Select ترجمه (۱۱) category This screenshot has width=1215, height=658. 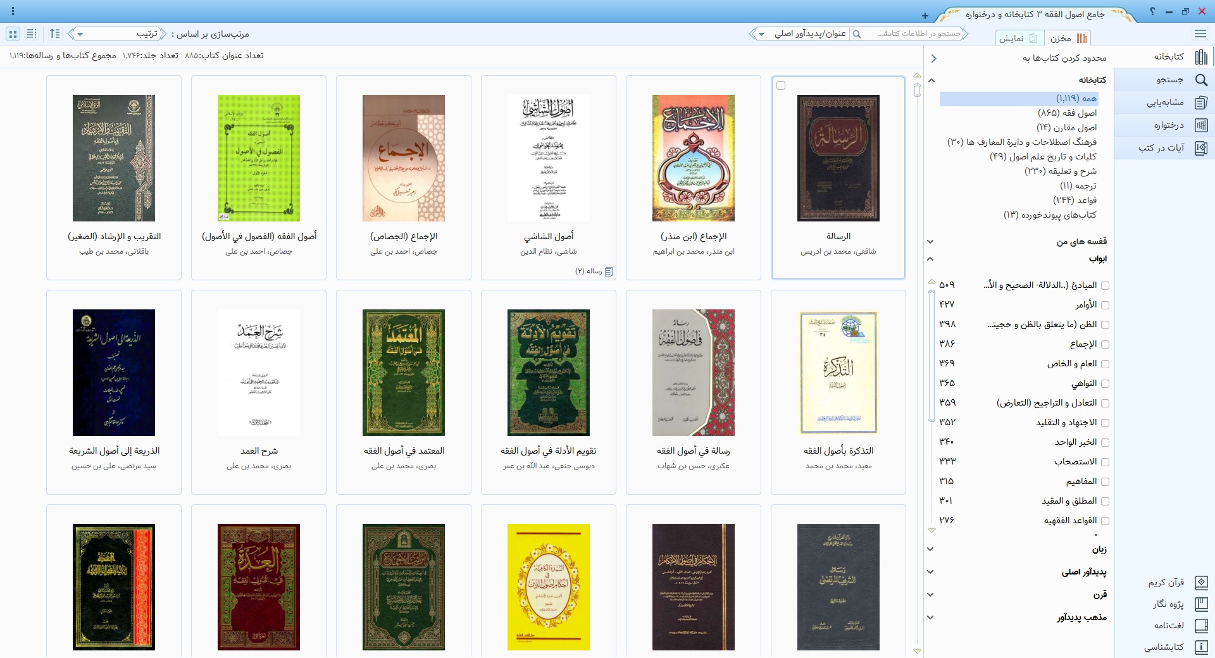point(1078,185)
